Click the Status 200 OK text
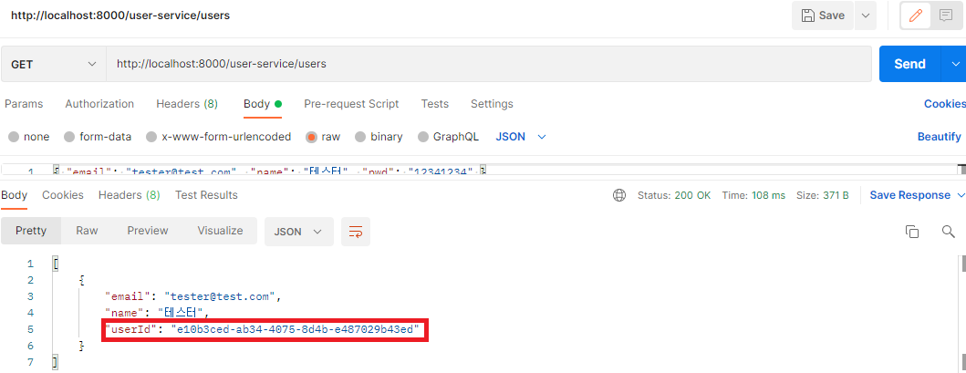Screen dimensions: 966x373 click(x=674, y=195)
